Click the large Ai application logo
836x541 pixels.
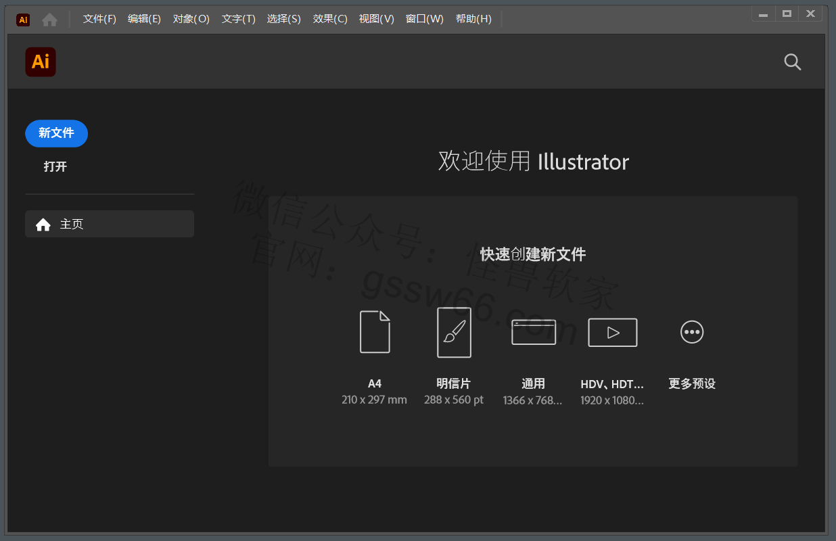41,62
